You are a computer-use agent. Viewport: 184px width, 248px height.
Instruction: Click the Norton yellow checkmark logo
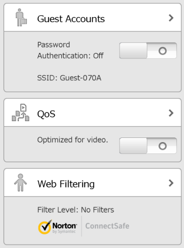[45, 227]
